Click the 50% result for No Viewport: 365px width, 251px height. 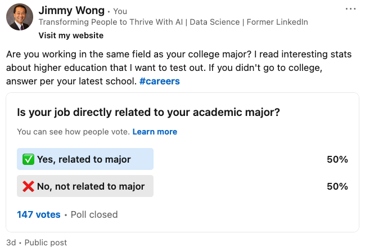point(337,186)
